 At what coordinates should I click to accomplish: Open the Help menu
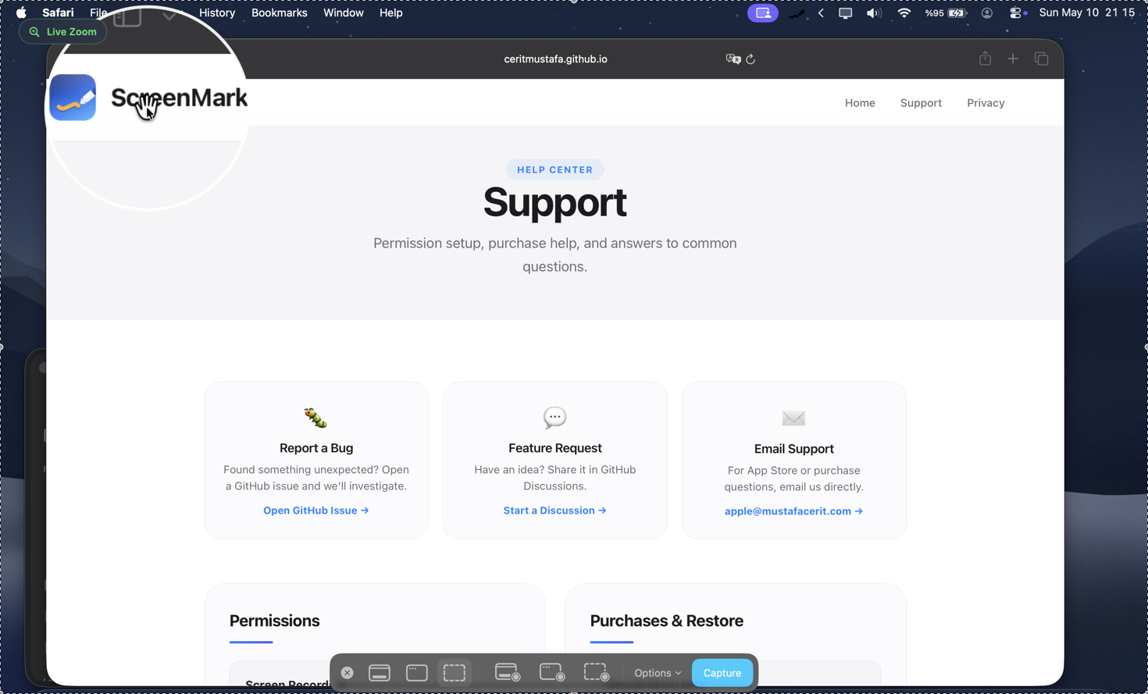(x=391, y=12)
